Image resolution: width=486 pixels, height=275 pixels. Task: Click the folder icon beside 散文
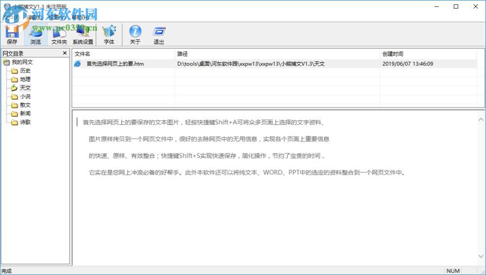(14, 105)
